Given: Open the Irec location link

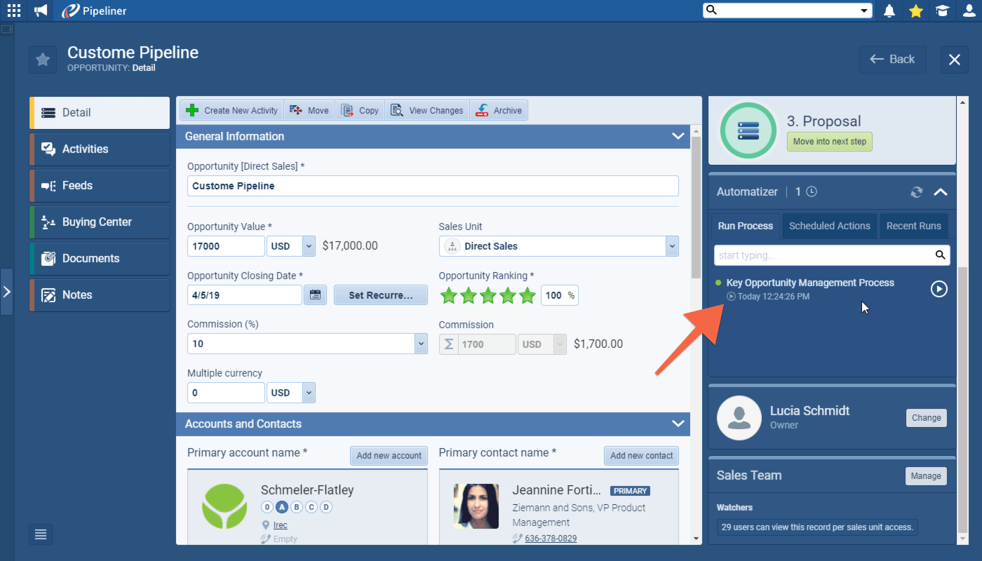Looking at the screenshot, I should point(280,525).
